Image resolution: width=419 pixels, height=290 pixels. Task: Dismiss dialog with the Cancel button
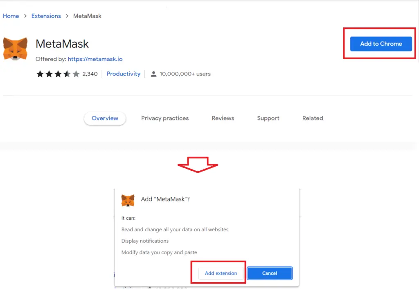click(x=270, y=273)
